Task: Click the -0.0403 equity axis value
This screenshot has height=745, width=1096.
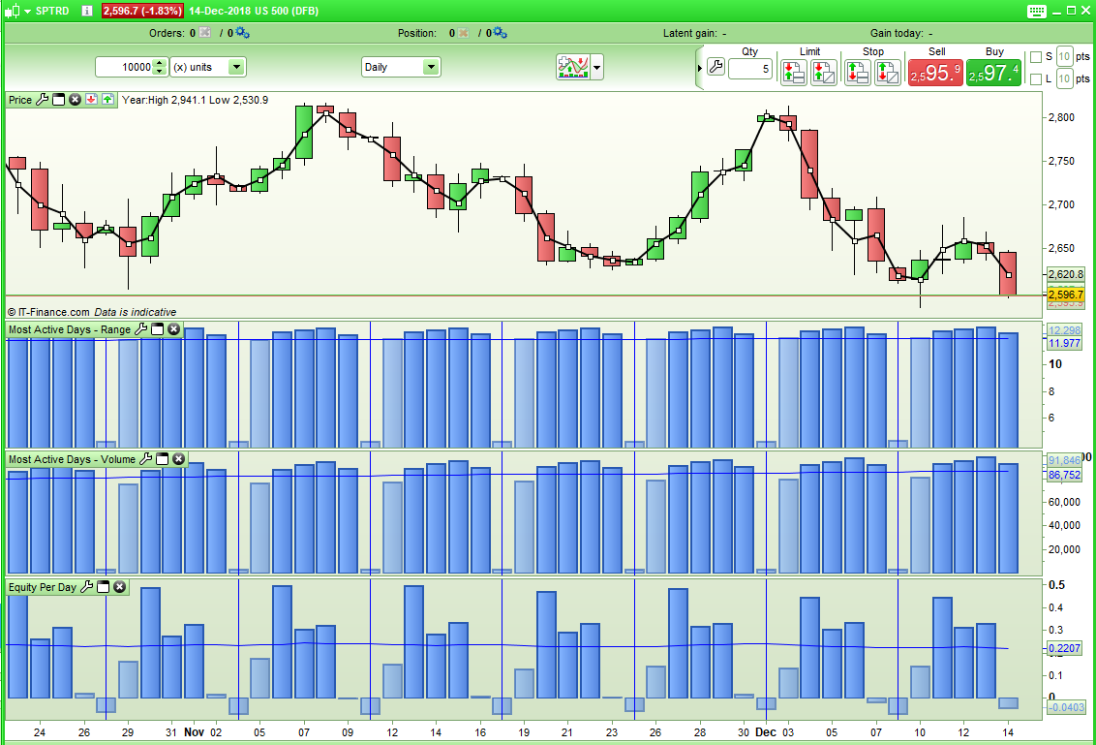Action: pyautogui.click(x=1066, y=707)
